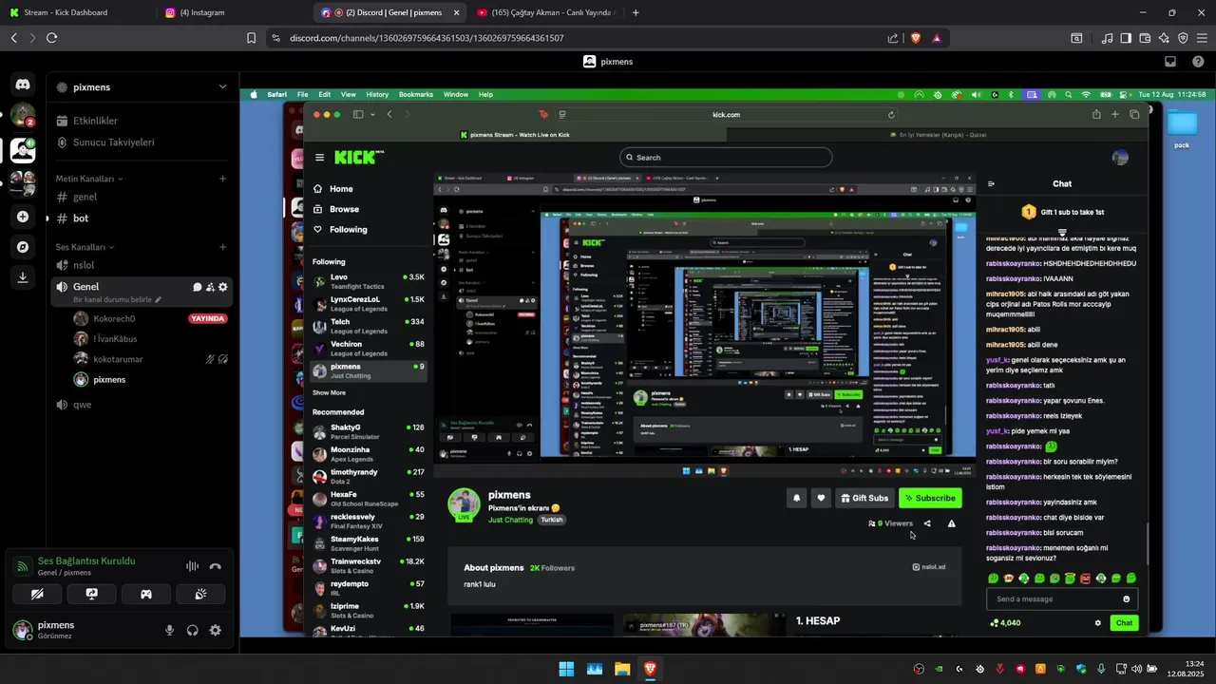Collapse the Metin Kanalları category

pos(89,179)
